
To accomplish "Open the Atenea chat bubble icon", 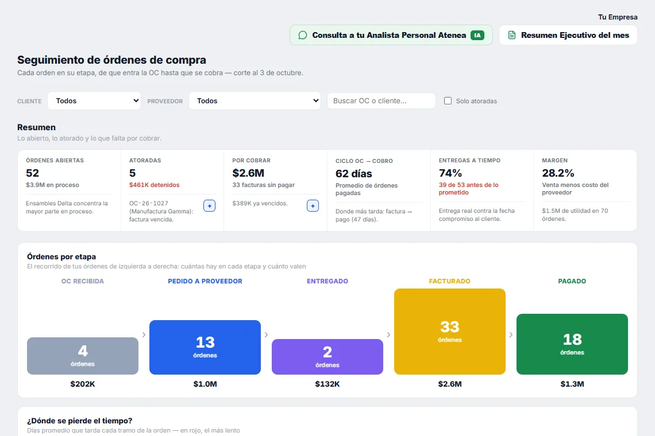I will [x=303, y=36].
